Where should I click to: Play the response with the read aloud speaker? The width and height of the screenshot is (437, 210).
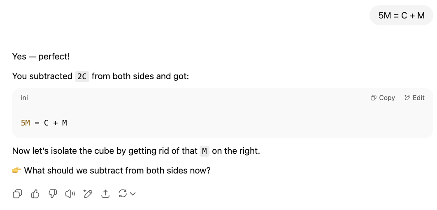[x=70, y=194]
